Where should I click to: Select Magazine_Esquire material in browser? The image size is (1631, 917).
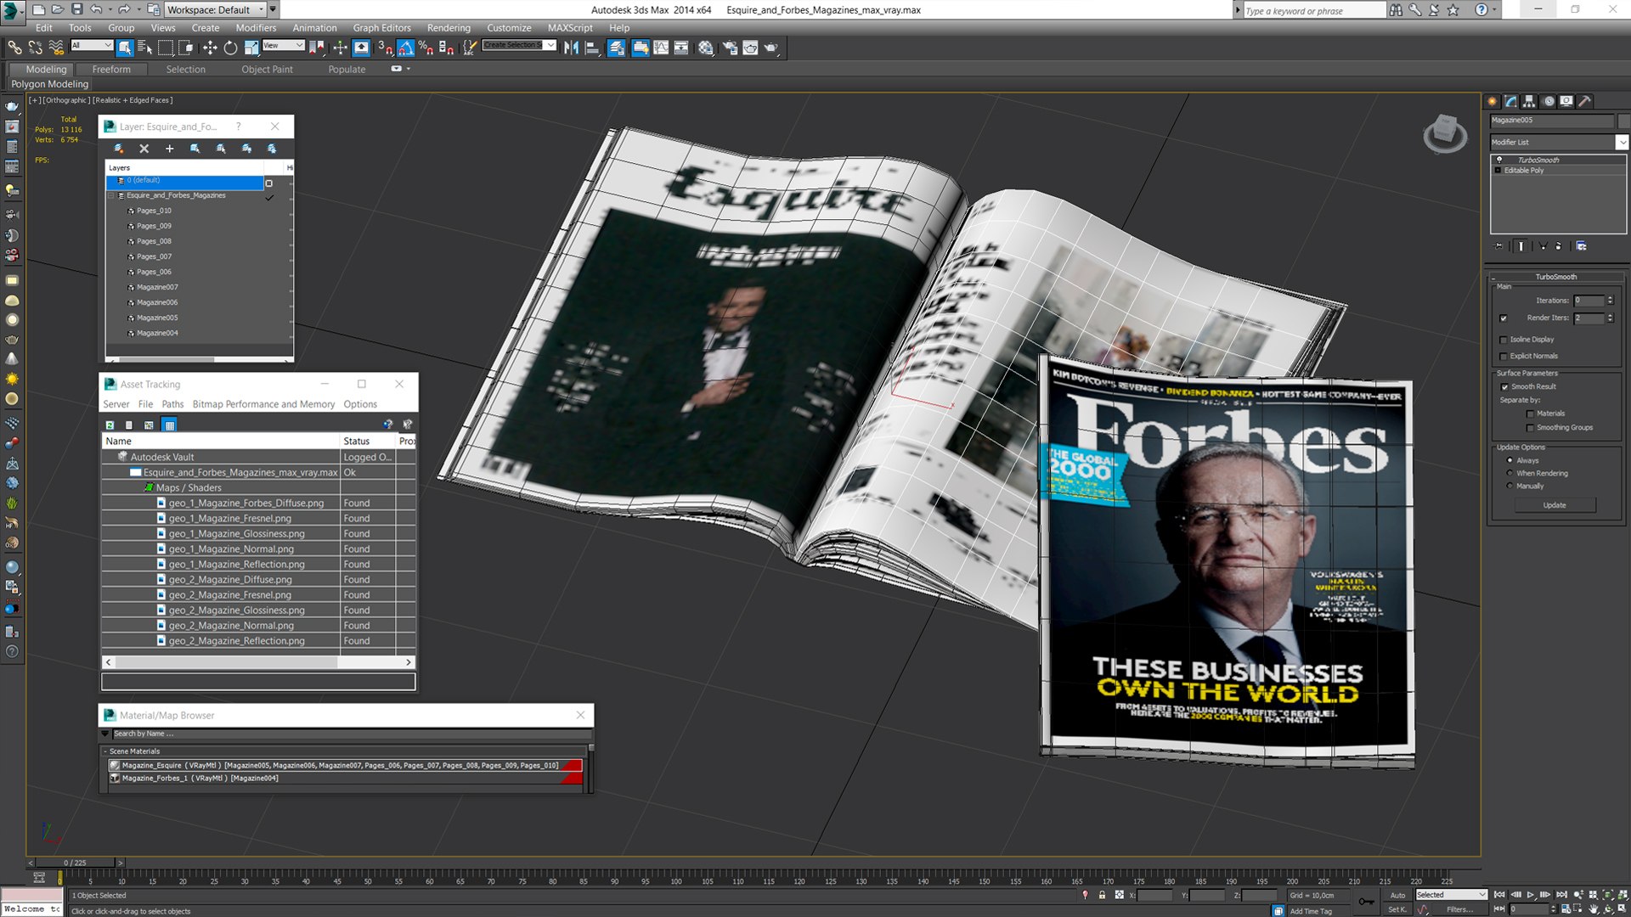point(346,765)
